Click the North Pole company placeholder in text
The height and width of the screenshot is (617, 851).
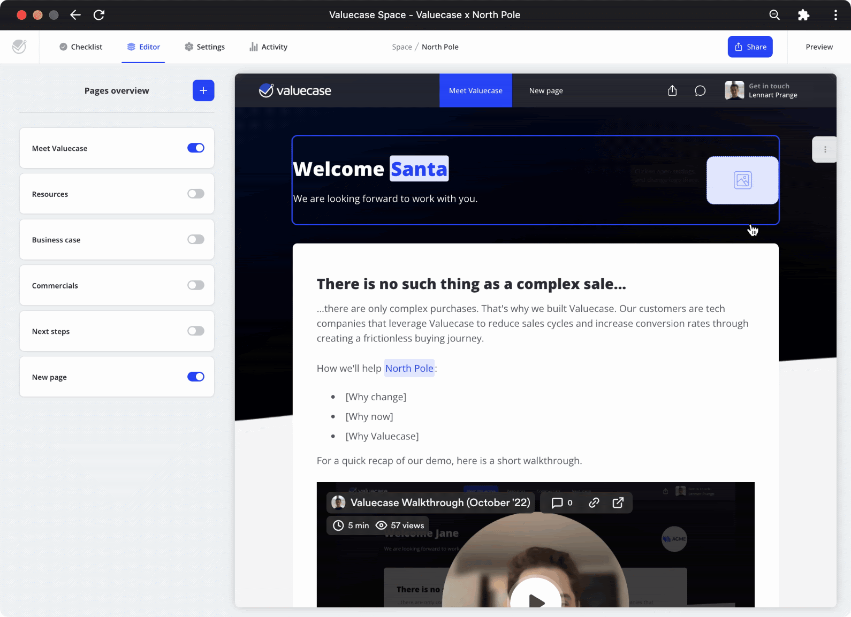[x=409, y=368]
